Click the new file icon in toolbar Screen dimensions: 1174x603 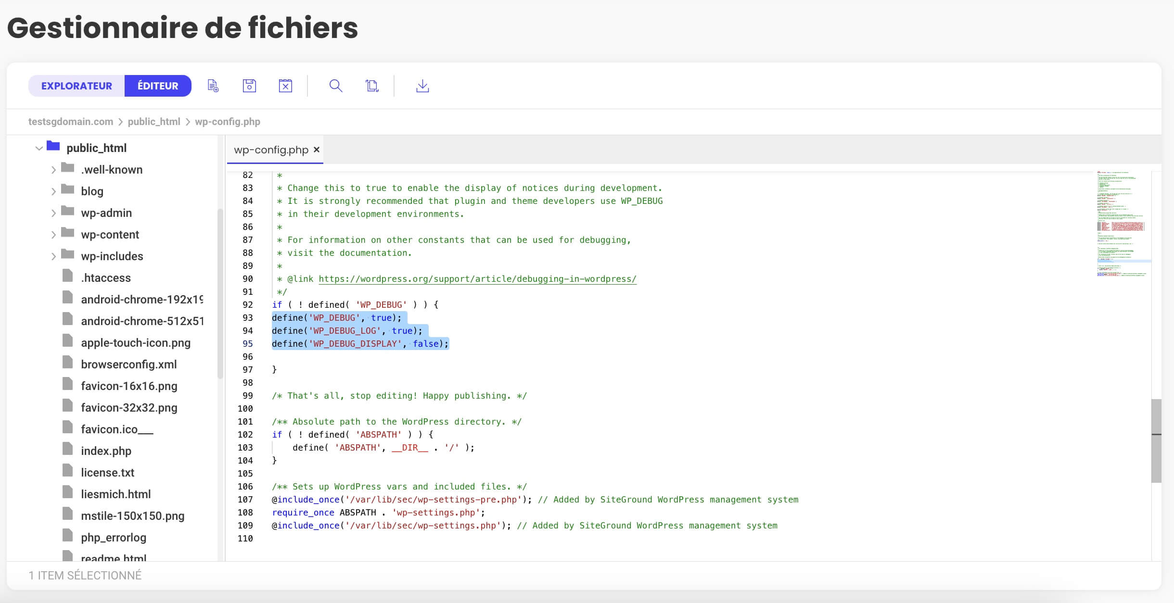213,86
